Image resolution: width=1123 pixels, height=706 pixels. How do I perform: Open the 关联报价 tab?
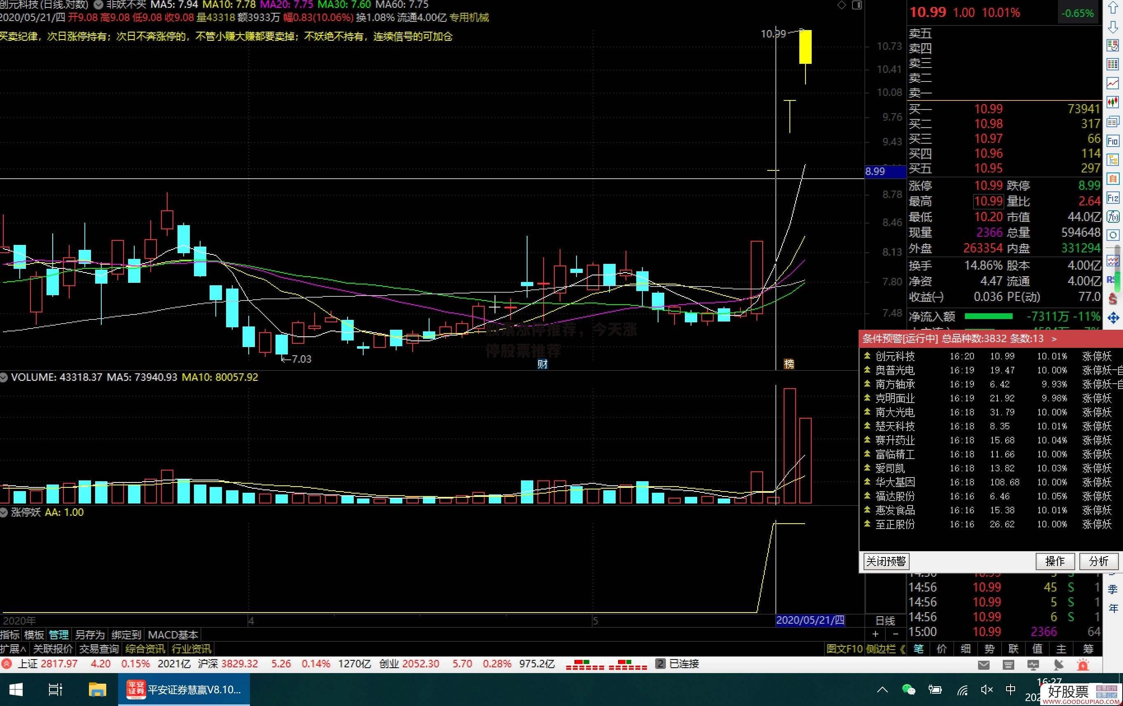(x=53, y=649)
